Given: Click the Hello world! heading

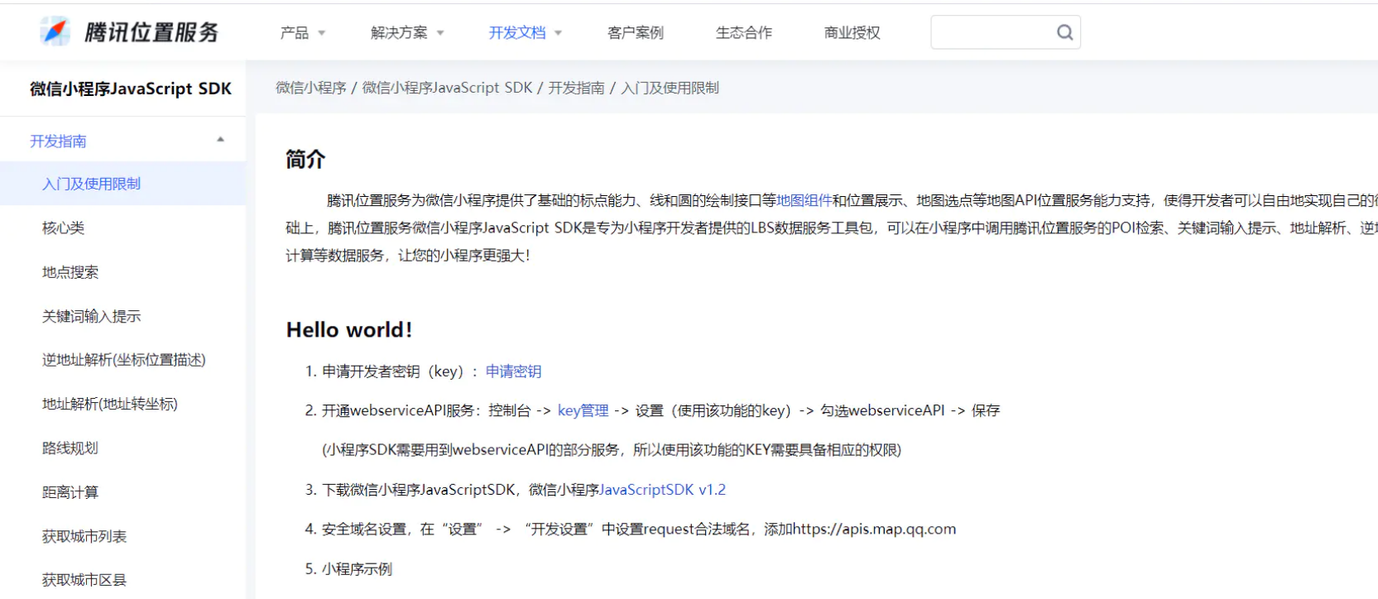Looking at the screenshot, I should [x=349, y=330].
